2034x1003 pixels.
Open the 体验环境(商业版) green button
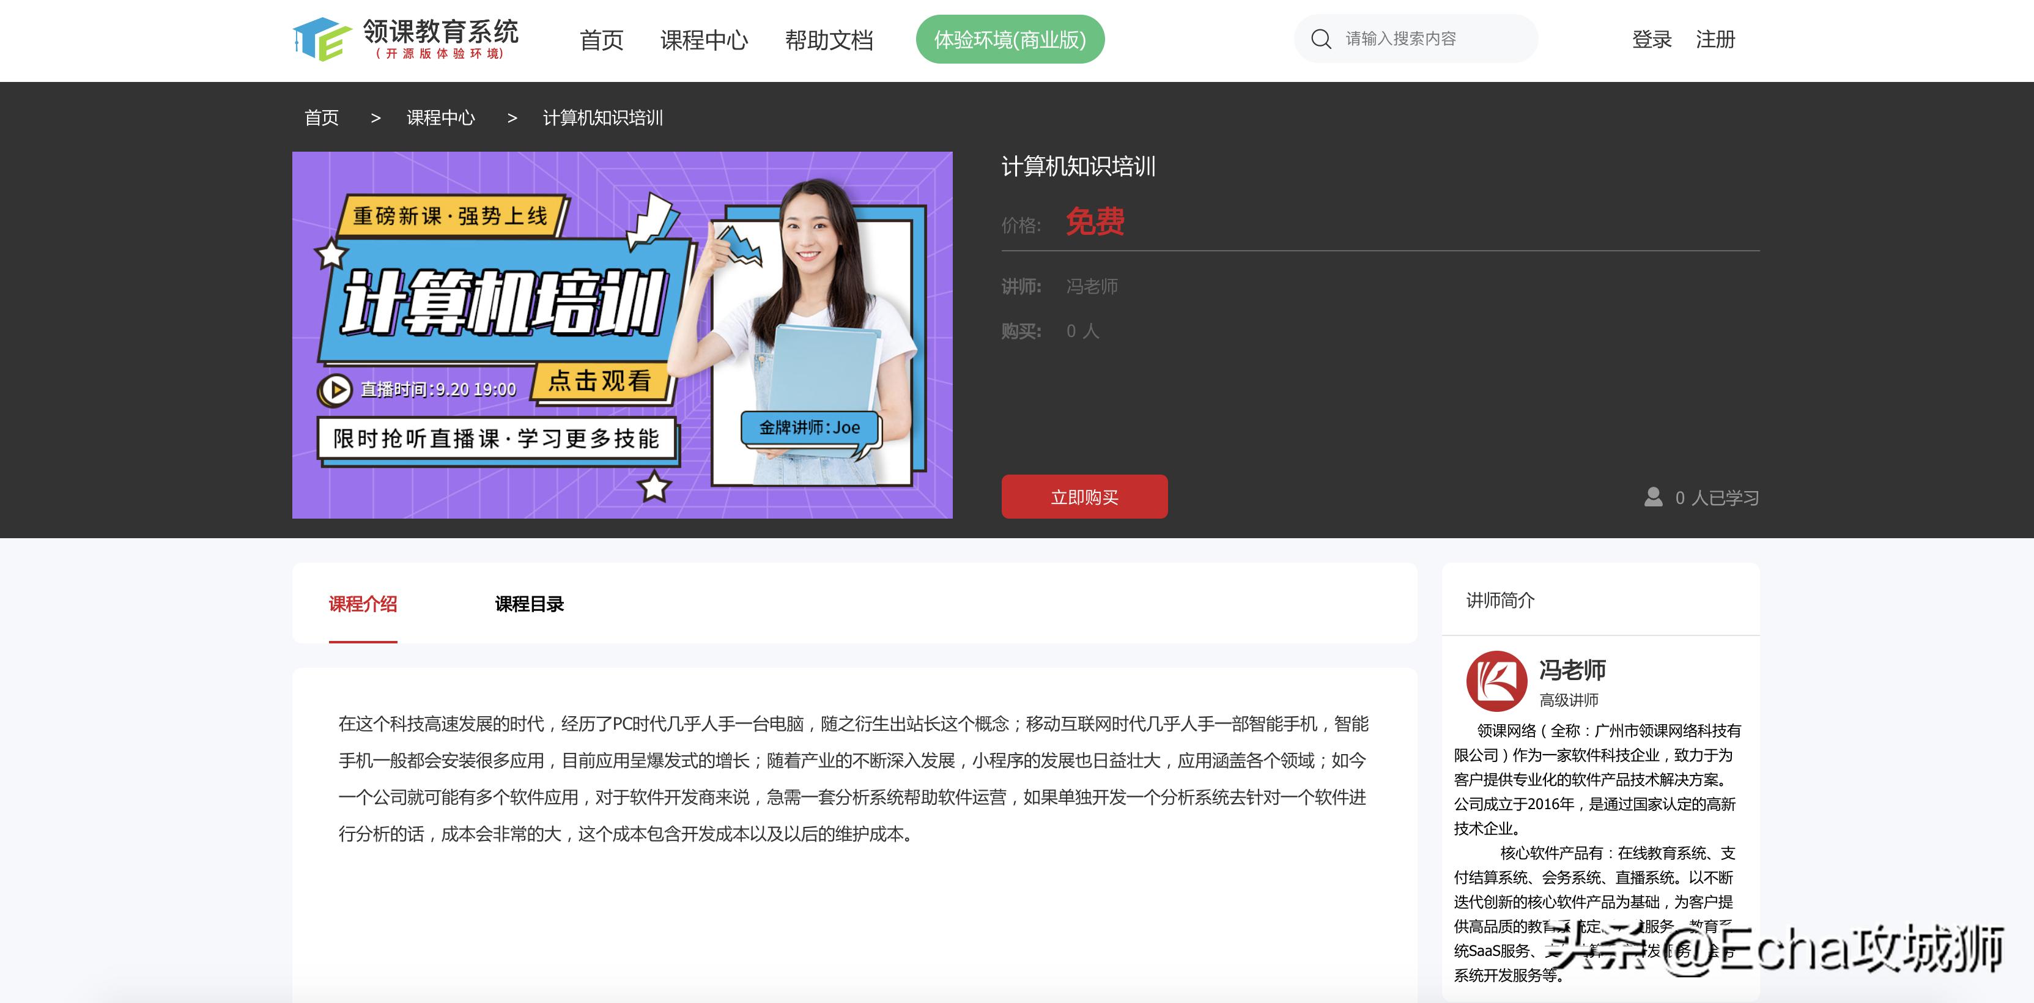1011,39
